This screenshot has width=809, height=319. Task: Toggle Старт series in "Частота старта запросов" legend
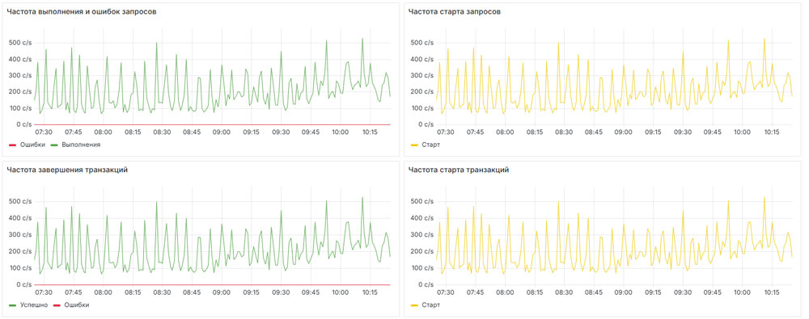(x=431, y=145)
